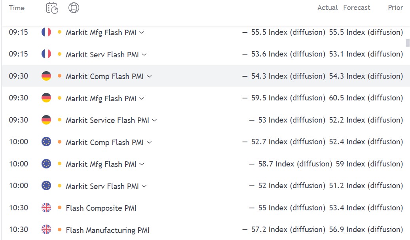Click German flag on Markit Comp Flash PMI

coord(46,76)
